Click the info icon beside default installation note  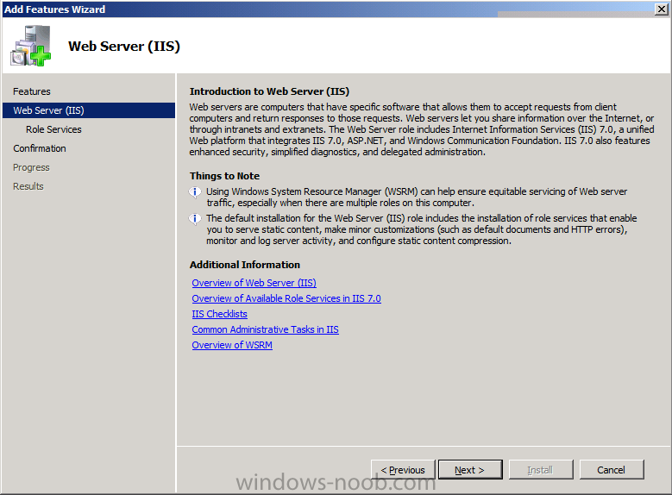pyautogui.click(x=195, y=219)
